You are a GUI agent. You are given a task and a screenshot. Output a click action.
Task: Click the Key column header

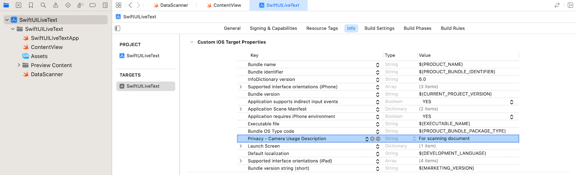(x=254, y=55)
